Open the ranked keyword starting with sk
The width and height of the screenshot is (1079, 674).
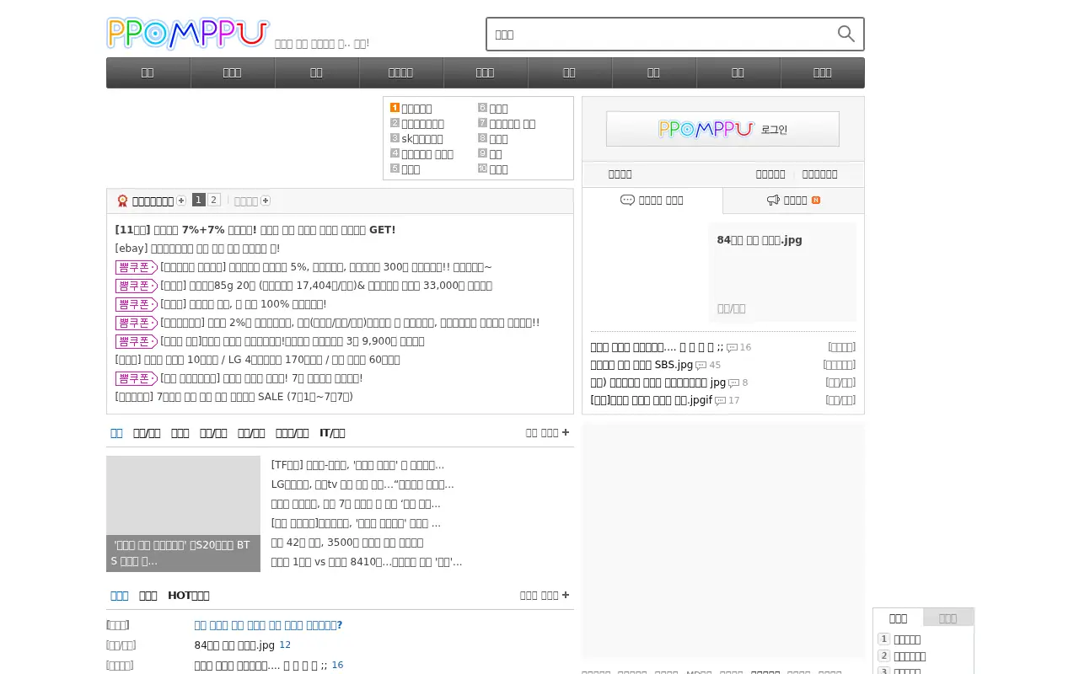click(x=421, y=139)
